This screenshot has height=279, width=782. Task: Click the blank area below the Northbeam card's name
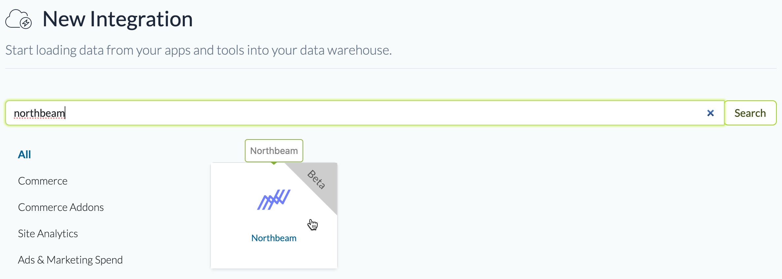(274, 257)
